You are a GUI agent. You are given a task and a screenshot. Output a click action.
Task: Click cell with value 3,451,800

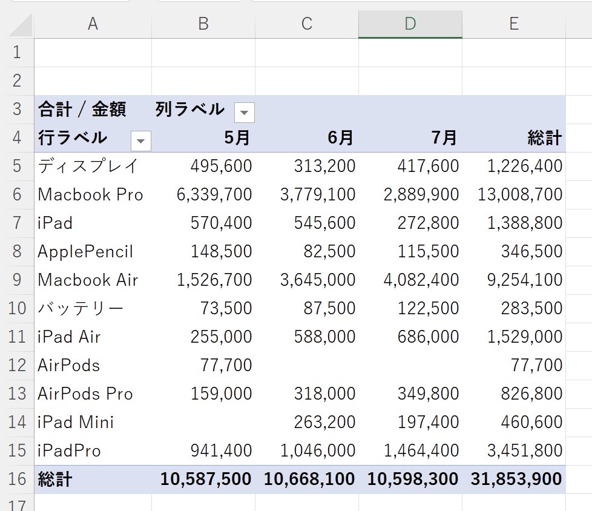coord(514,451)
